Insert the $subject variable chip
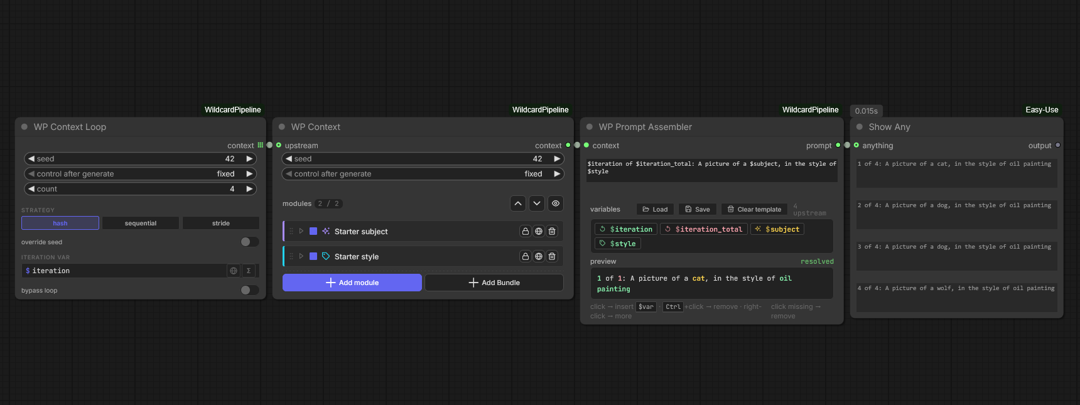This screenshot has width=1080, height=405. 777,229
